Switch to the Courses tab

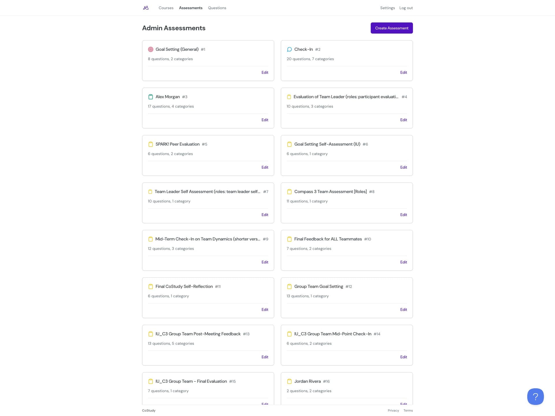click(x=166, y=8)
